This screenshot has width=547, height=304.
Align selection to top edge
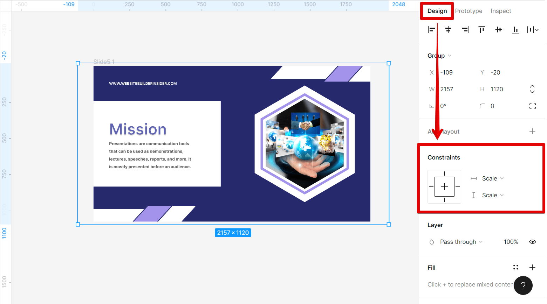tap(482, 29)
